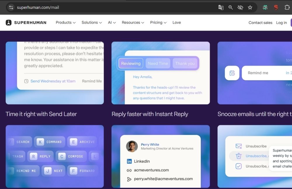This screenshot has width=292, height=189.
Task: Click the zoom magnifier icon in address bar
Action: 231,8
